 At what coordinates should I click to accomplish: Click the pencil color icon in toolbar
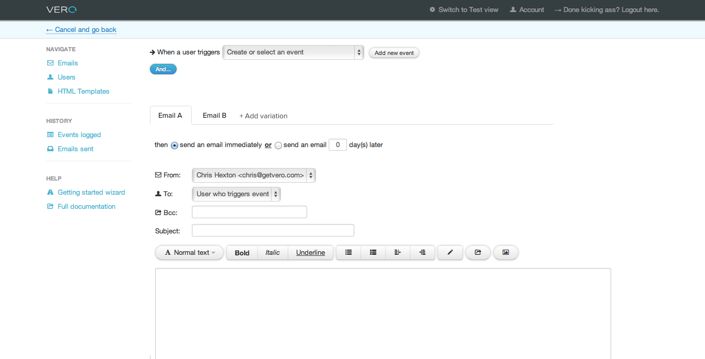(450, 253)
